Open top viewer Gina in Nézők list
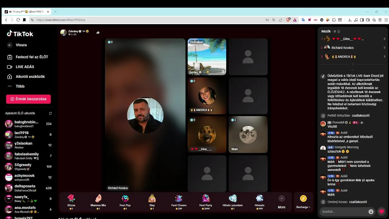This screenshot has height=219, width=389. pos(353,39)
